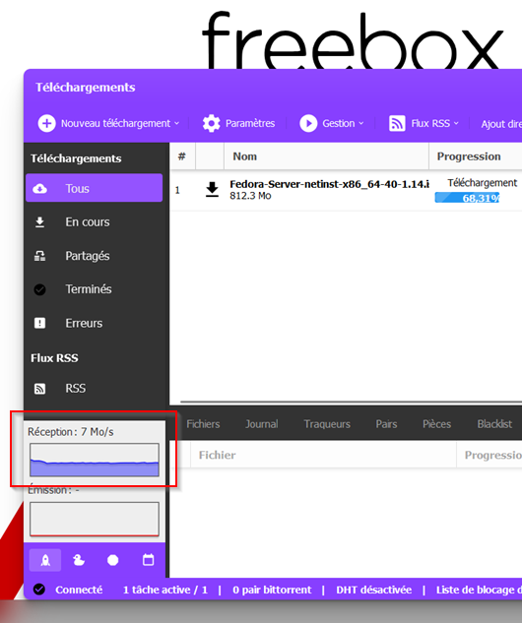Expand the Nouveau téléchargement dropdown arrow
This screenshot has width=522, height=623.
point(176,124)
